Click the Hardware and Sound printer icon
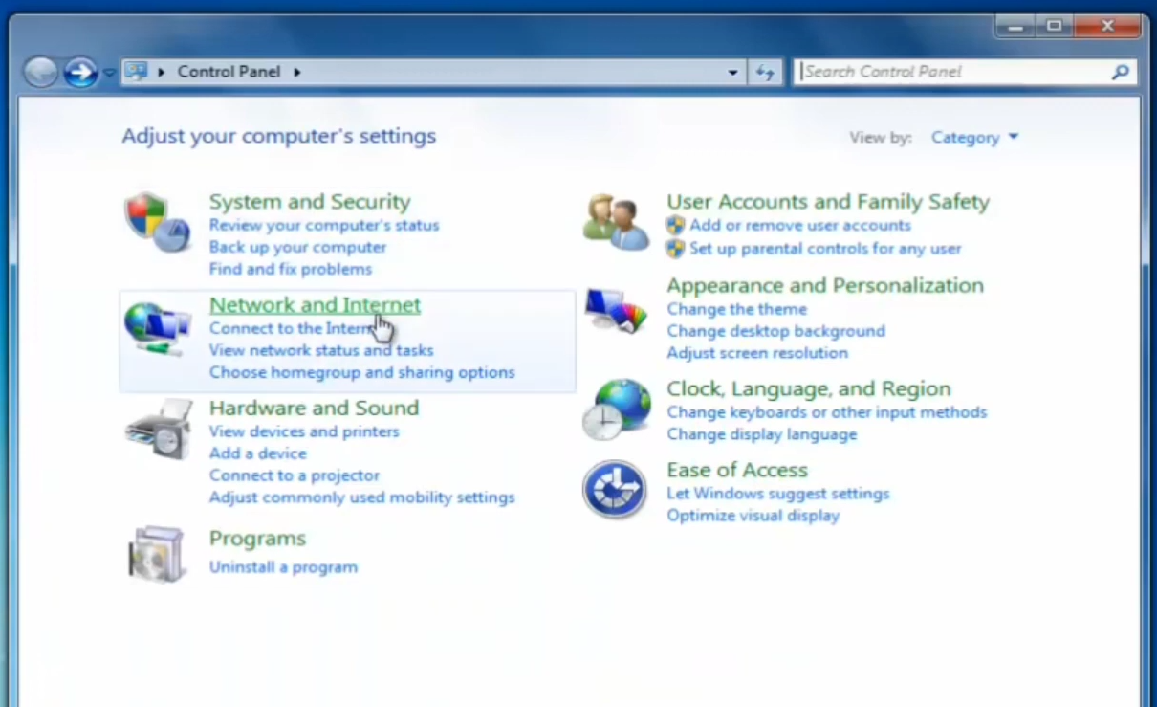1157x707 pixels. point(157,429)
